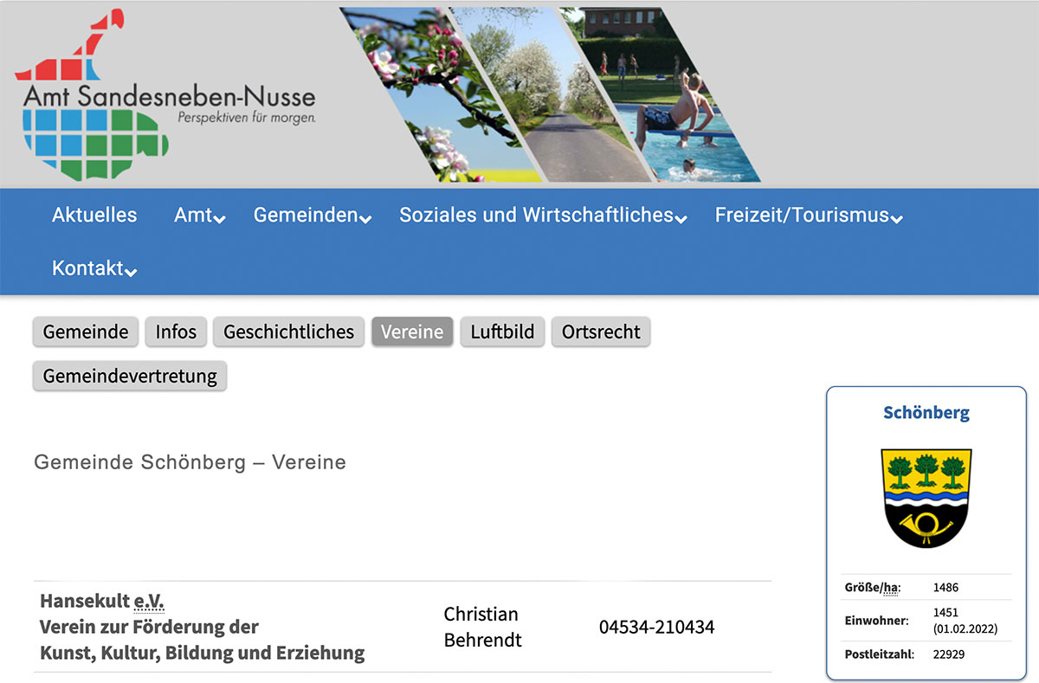Switch to the Ortsrecht tab
Viewport: 1039px width, 683px height.
coord(601,332)
